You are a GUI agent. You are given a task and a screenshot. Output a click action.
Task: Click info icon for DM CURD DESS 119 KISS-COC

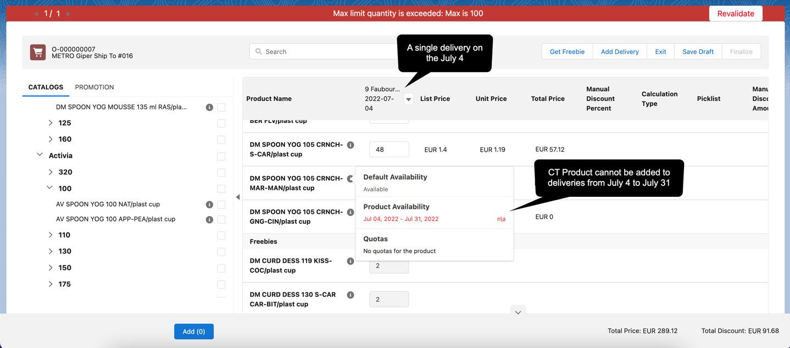[351, 261]
